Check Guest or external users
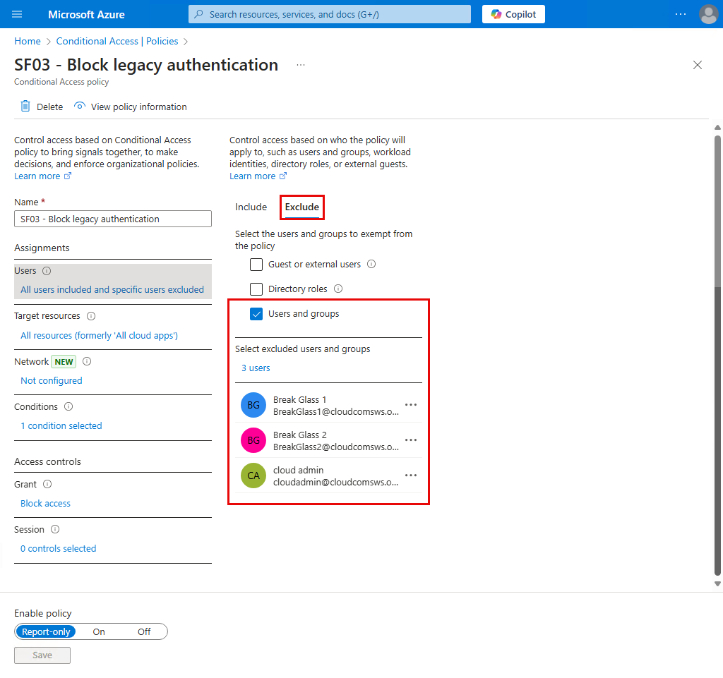 tap(256, 265)
